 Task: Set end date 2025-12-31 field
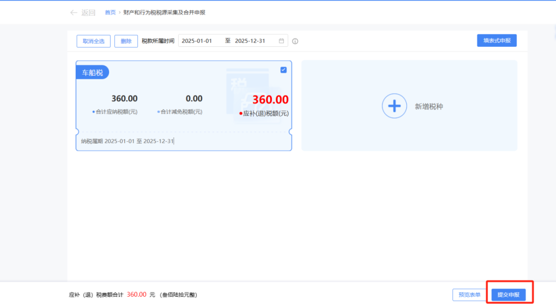pyautogui.click(x=250, y=41)
